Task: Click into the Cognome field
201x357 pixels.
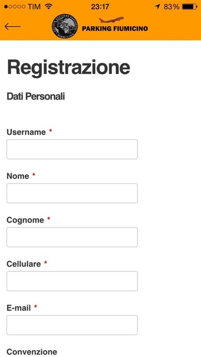Action: 72,237
